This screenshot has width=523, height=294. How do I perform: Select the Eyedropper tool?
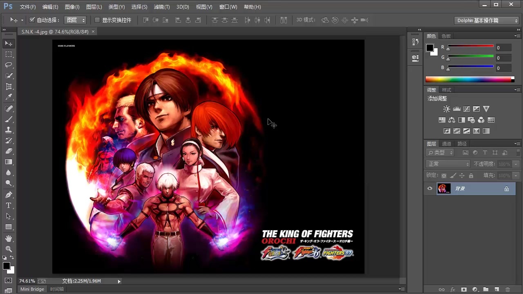[9, 97]
